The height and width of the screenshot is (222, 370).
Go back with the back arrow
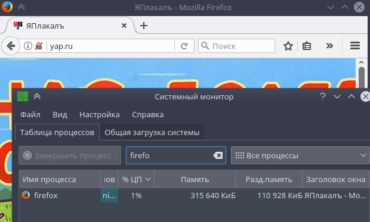(x=11, y=46)
